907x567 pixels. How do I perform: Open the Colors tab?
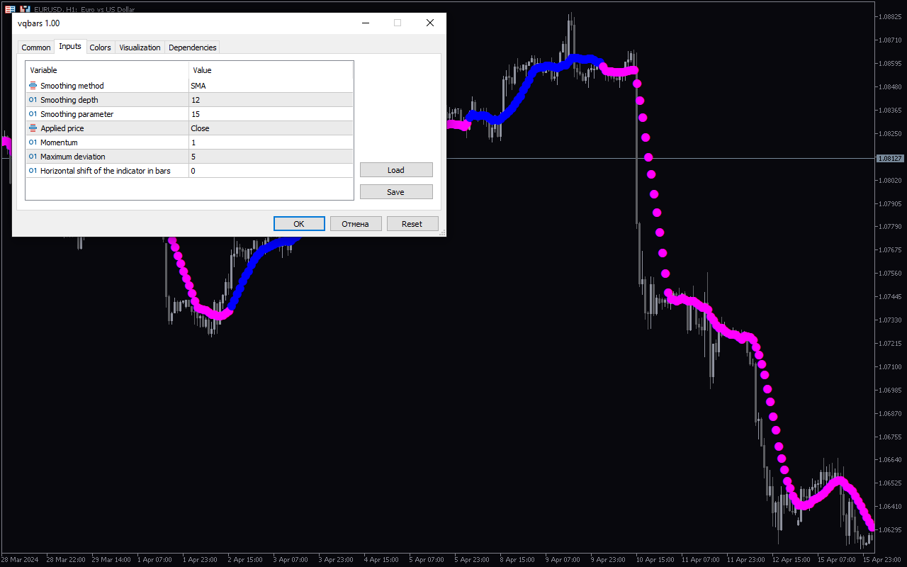pyautogui.click(x=101, y=47)
